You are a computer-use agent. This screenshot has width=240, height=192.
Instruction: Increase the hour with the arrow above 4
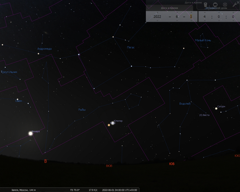pos(205,12)
